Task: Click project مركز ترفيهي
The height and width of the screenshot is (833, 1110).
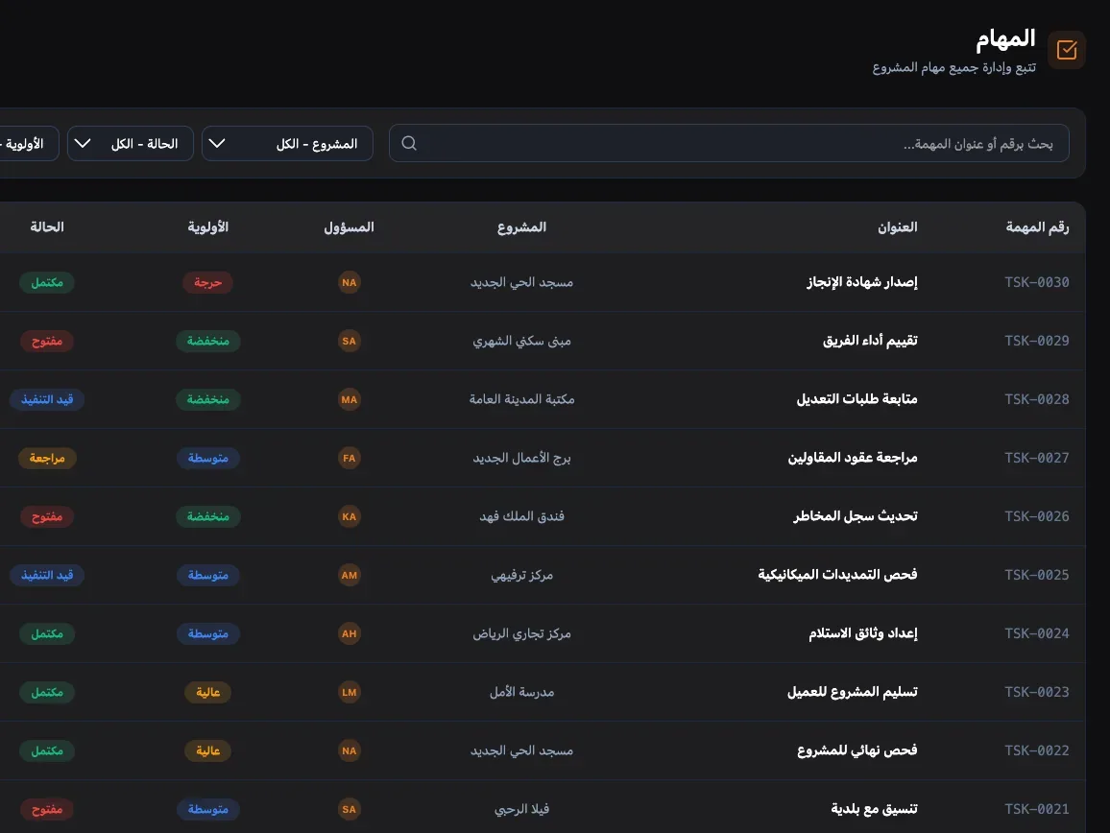Action: tap(521, 575)
